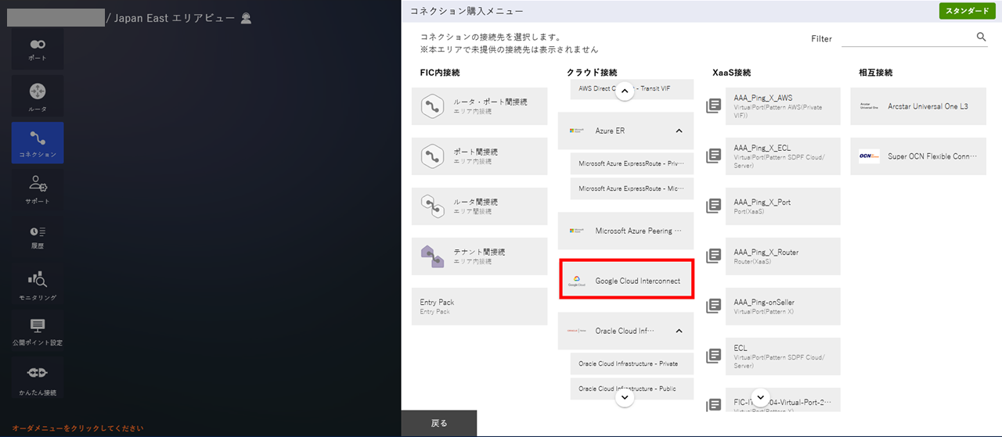The width and height of the screenshot is (1002, 437).
Task: Choose the Entry Pack option
Action: 480,306
